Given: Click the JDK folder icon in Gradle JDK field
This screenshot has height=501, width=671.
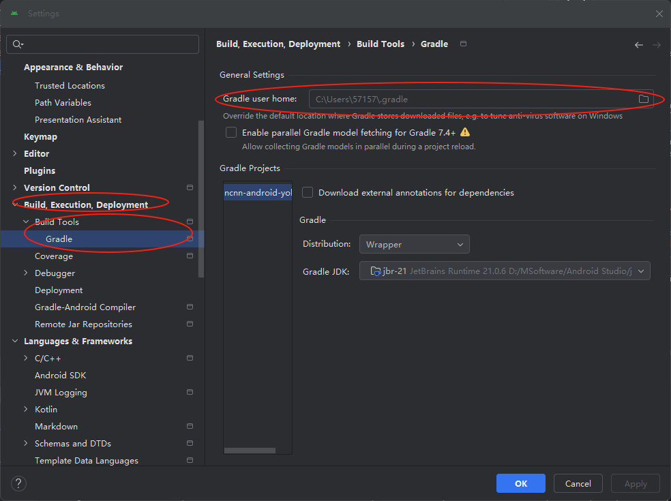Looking at the screenshot, I should tap(375, 271).
